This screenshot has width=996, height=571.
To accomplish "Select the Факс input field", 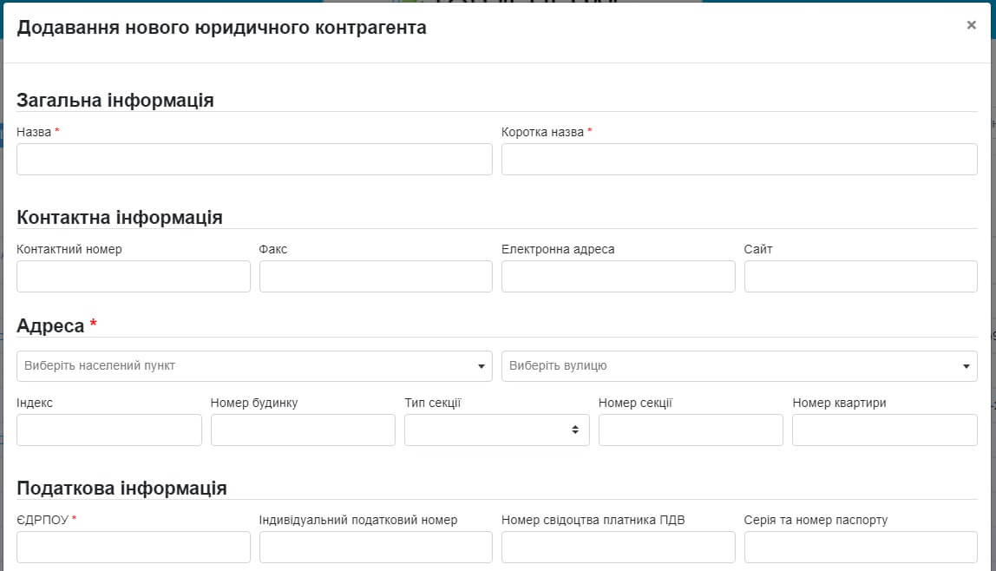I will coord(376,277).
